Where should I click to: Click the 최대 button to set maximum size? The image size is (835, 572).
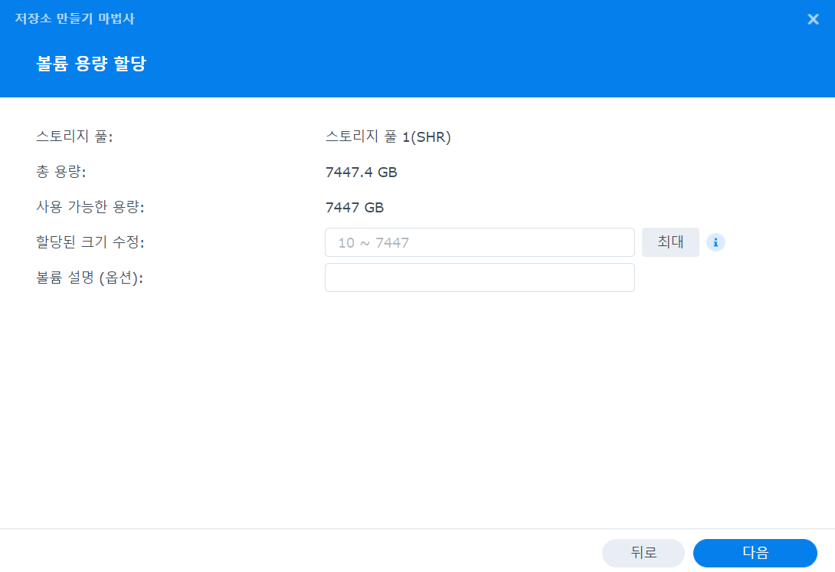pos(670,242)
